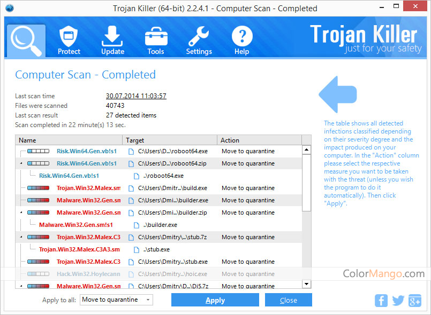Click the Apply button
The width and height of the screenshot is (431, 315).
pos(215,300)
